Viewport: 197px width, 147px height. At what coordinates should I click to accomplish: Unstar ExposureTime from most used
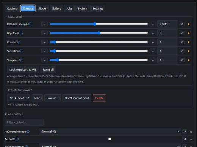pos(189,24)
